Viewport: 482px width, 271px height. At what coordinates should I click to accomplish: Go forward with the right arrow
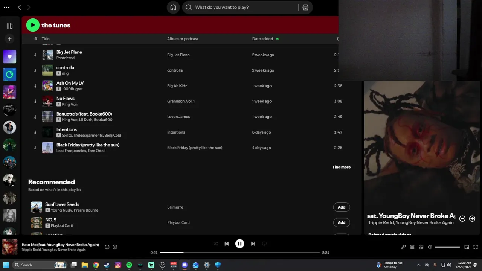[29, 7]
